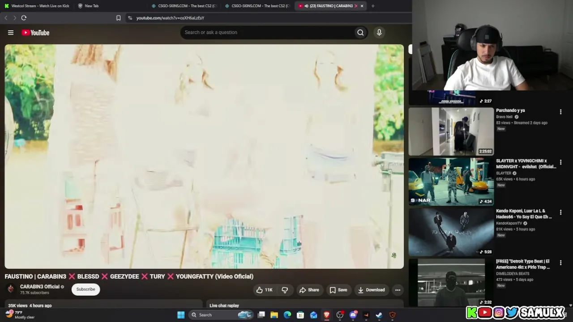
Task: Like the video with 11K likes
Action: pyautogui.click(x=264, y=290)
